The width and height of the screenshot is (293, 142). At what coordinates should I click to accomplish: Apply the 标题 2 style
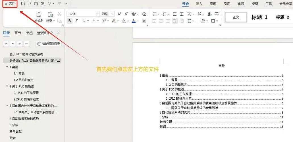pyautogui.click(x=282, y=17)
